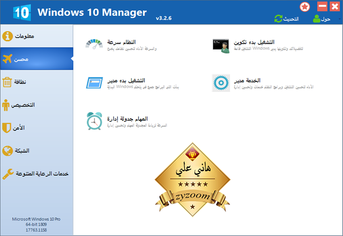Open the إدارة جدولة المهام title link

[127, 119]
